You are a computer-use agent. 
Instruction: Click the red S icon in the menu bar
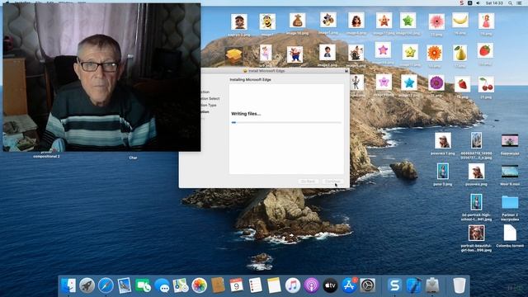[x=462, y=2]
